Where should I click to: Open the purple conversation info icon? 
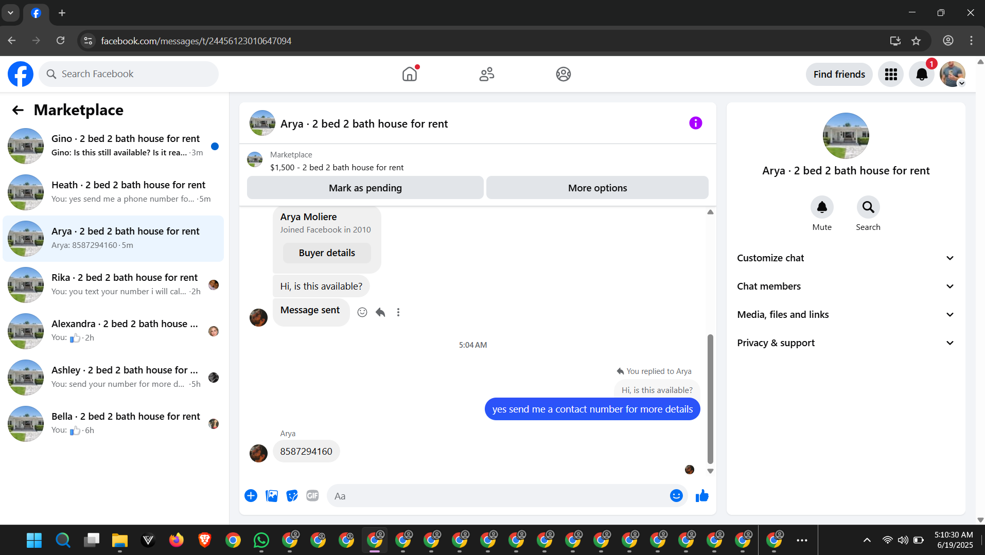coord(695,123)
